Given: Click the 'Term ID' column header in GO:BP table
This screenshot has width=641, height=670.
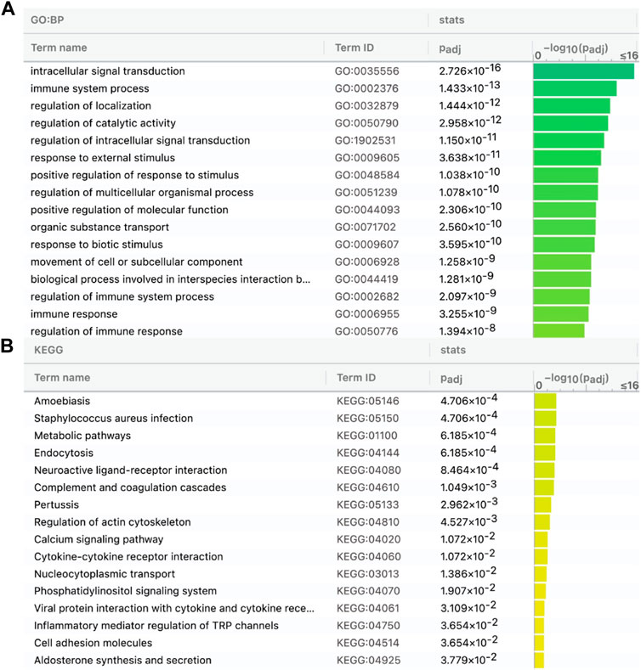Looking at the screenshot, I should pyautogui.click(x=355, y=48).
